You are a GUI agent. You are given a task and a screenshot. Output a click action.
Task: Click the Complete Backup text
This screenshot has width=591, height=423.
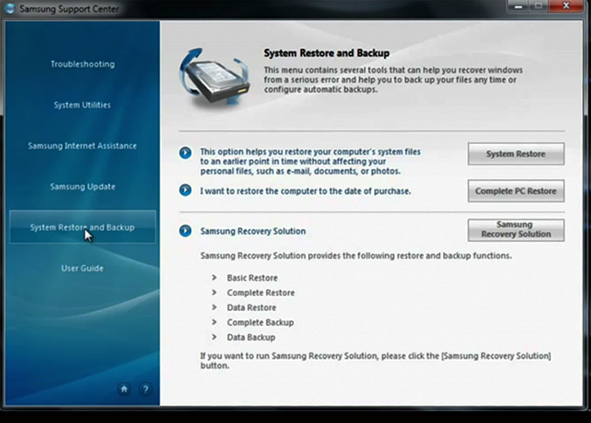[x=260, y=322]
